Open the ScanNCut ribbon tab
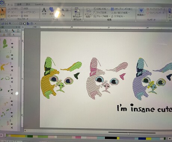Screen dimensions: 172x142 point(39,4)
